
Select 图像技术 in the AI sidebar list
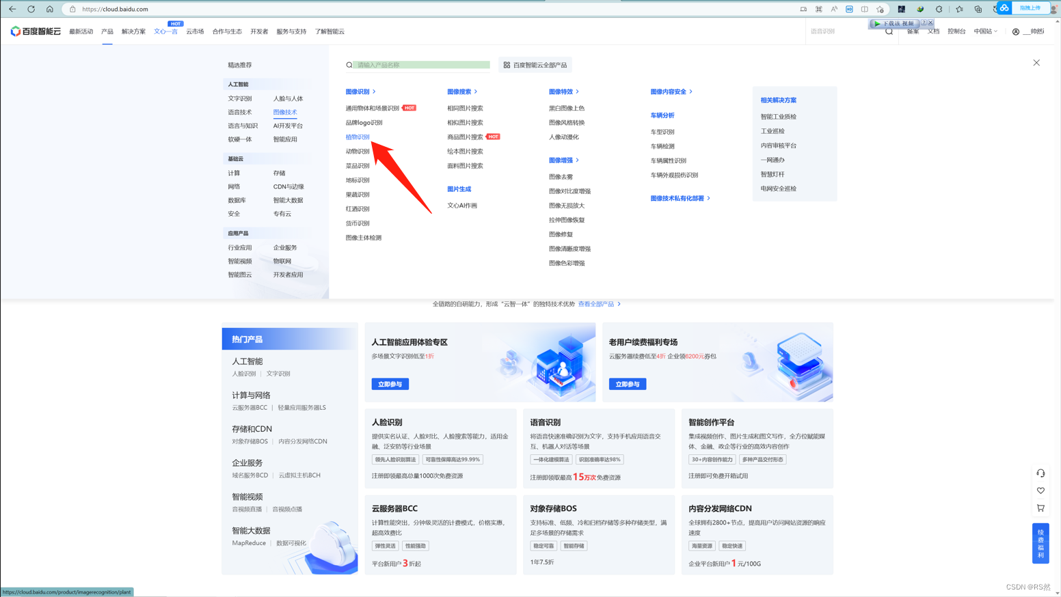(285, 112)
